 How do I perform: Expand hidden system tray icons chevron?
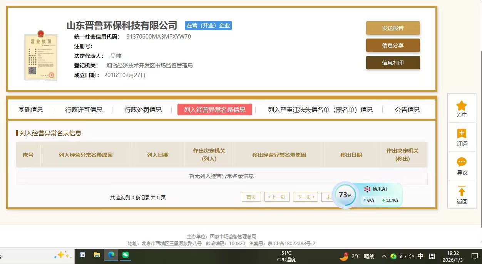pyautogui.click(x=384, y=256)
